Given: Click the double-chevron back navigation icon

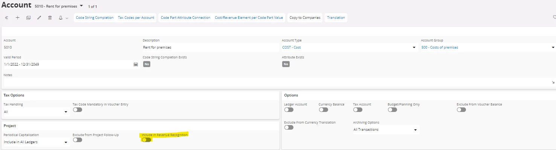Looking at the screenshot, I should click(x=6, y=18).
